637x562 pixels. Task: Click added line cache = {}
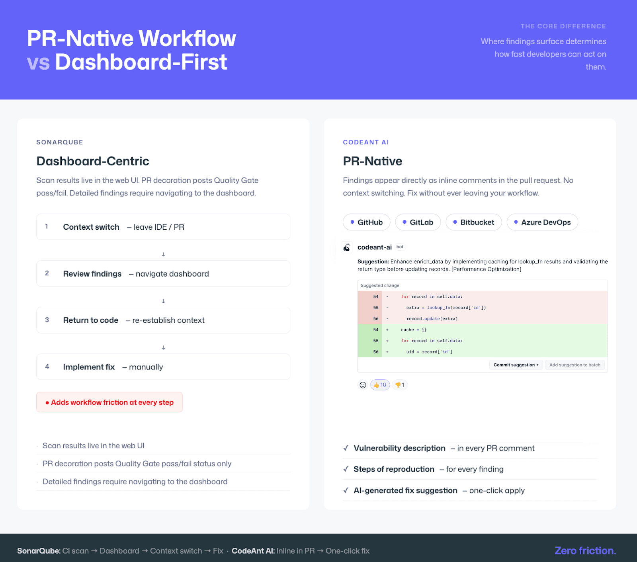[483, 330]
